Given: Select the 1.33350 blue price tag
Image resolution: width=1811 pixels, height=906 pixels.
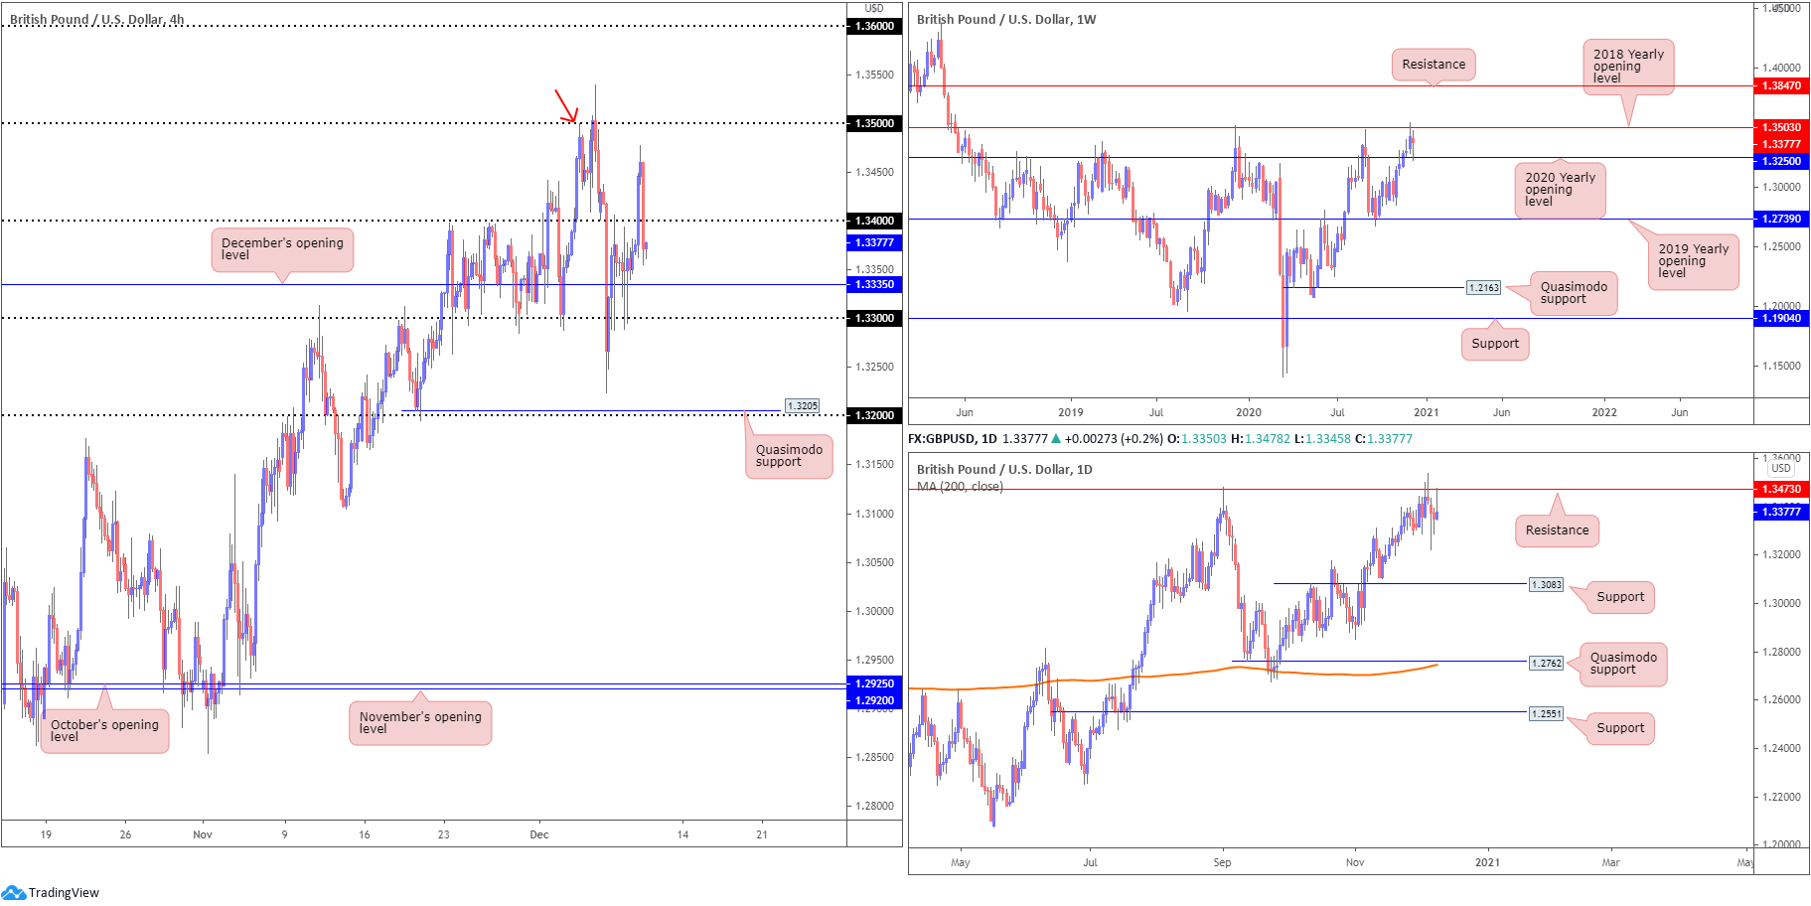Looking at the screenshot, I should coord(874,285).
